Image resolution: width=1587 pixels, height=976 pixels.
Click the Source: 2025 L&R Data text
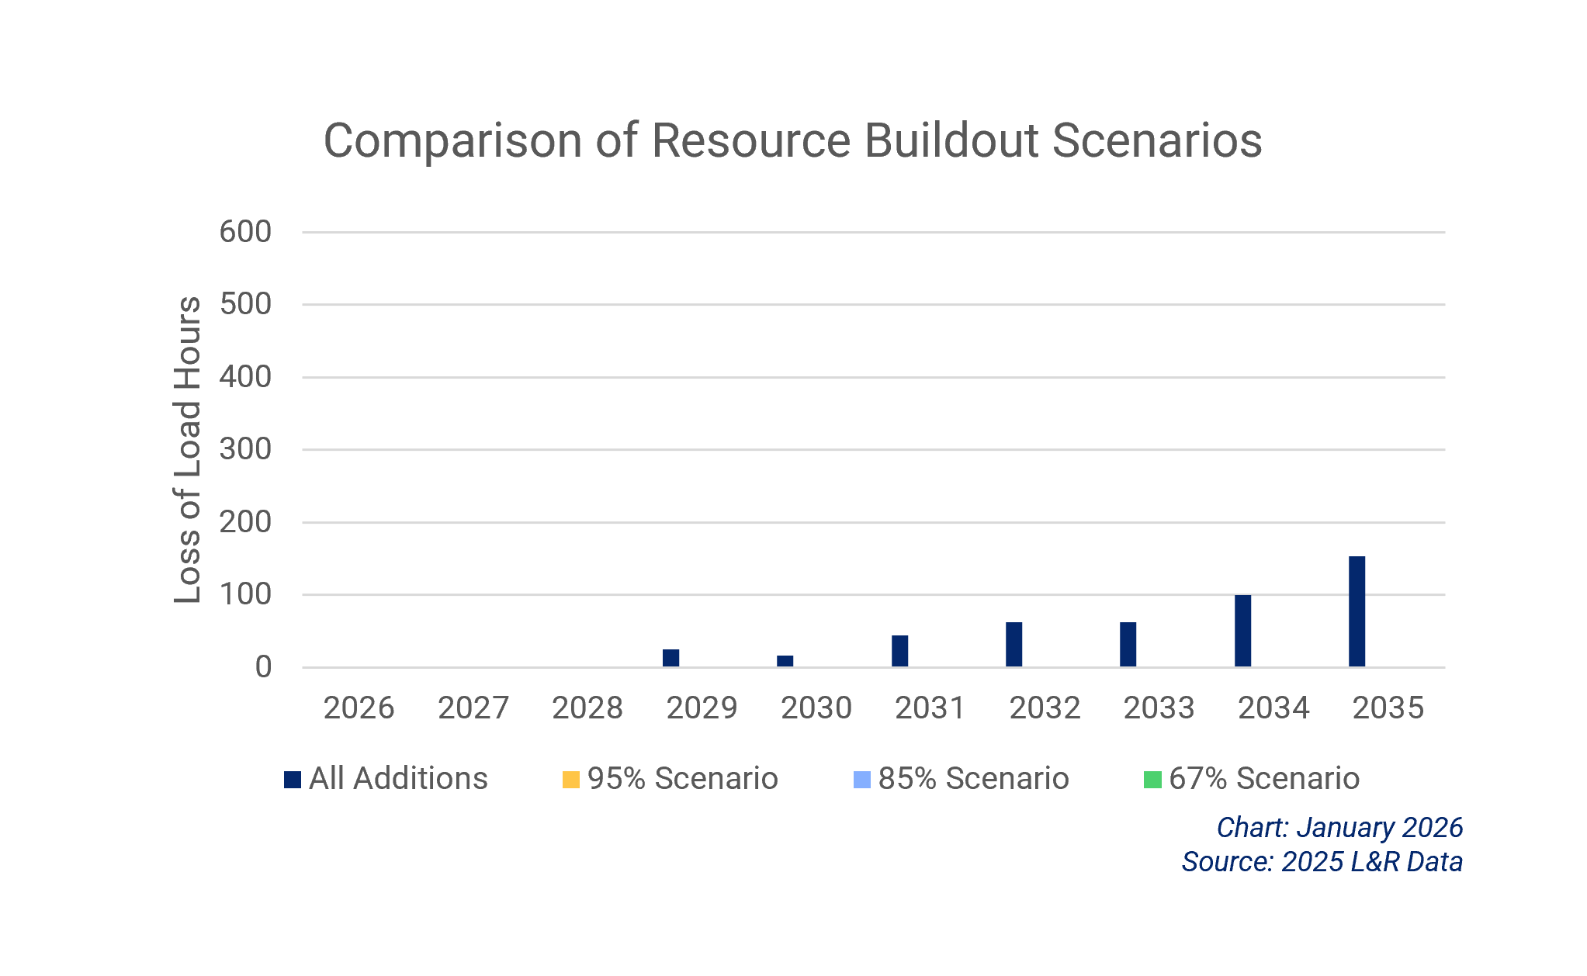[x=1321, y=861]
